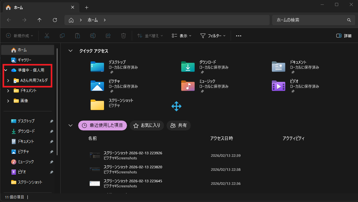Open the 並べ替え sort dropdown

tap(150, 36)
